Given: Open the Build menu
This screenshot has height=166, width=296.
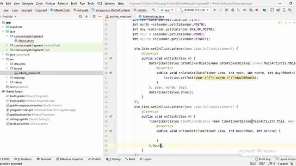Looking at the screenshot, I should click(x=74, y=3).
